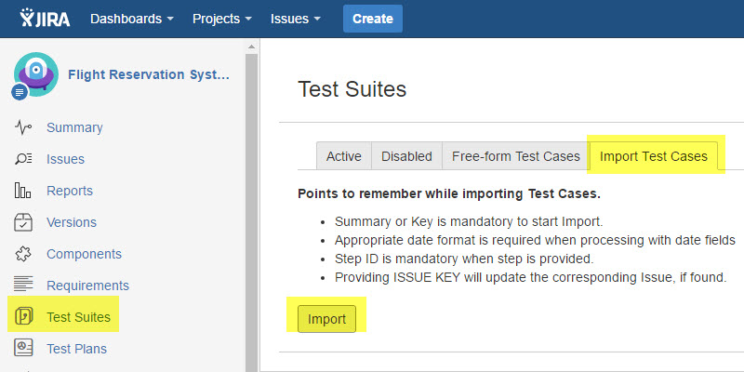
Task: Expand the Dashboards dropdown menu
Action: [131, 19]
